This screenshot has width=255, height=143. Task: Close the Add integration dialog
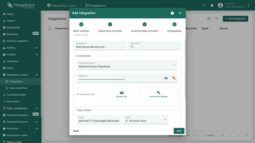pos(180,13)
